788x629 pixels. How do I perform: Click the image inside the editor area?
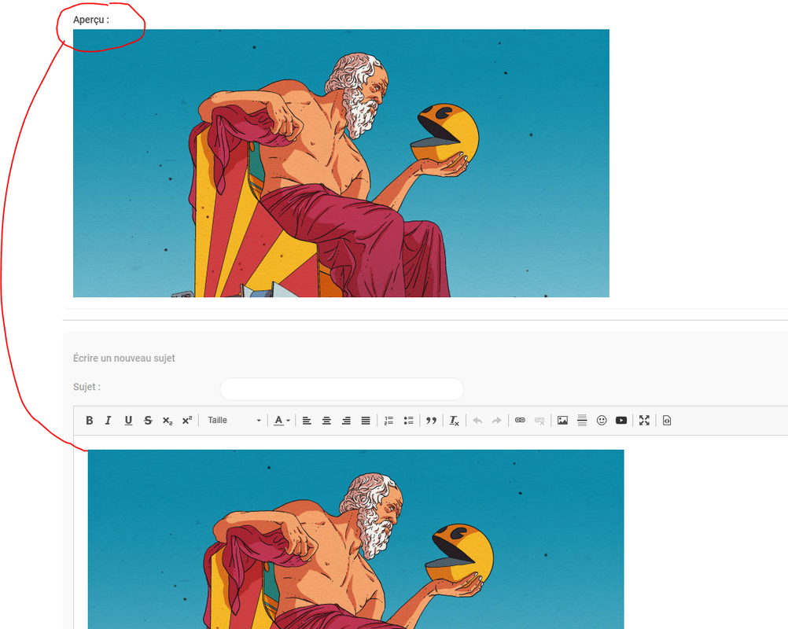coord(355,539)
